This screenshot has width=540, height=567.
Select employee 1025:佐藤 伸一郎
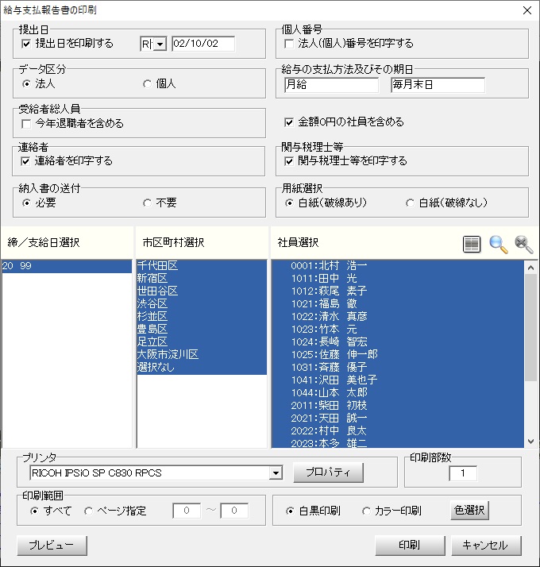tap(398, 355)
